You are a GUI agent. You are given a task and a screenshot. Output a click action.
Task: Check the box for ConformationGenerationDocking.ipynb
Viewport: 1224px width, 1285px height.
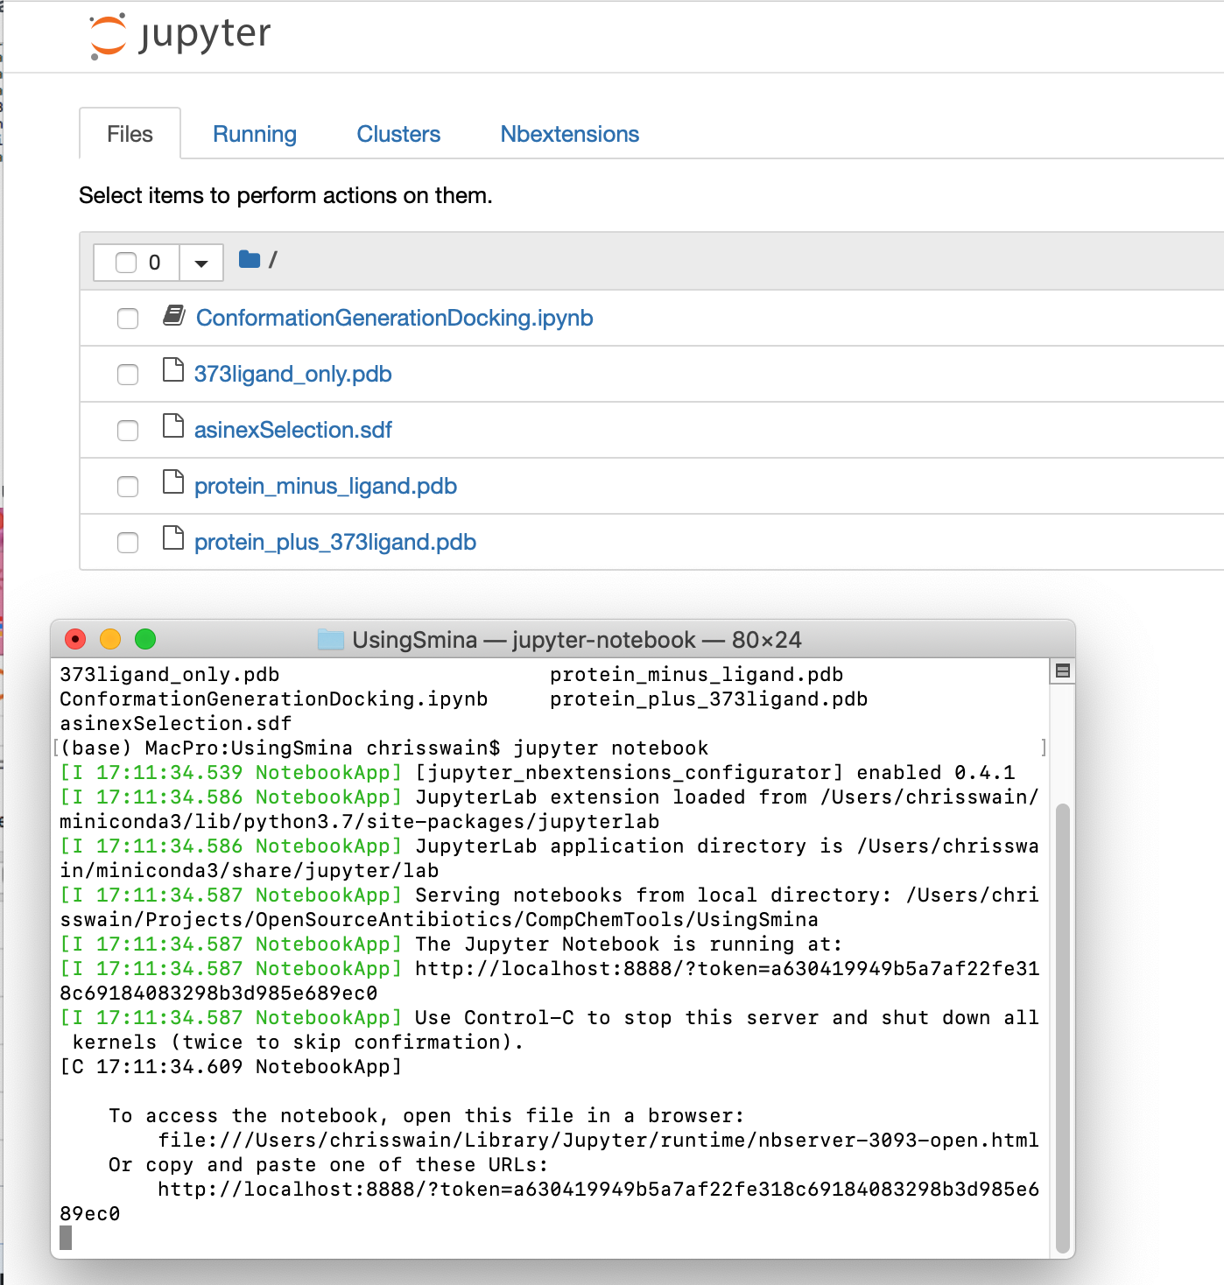(x=128, y=319)
